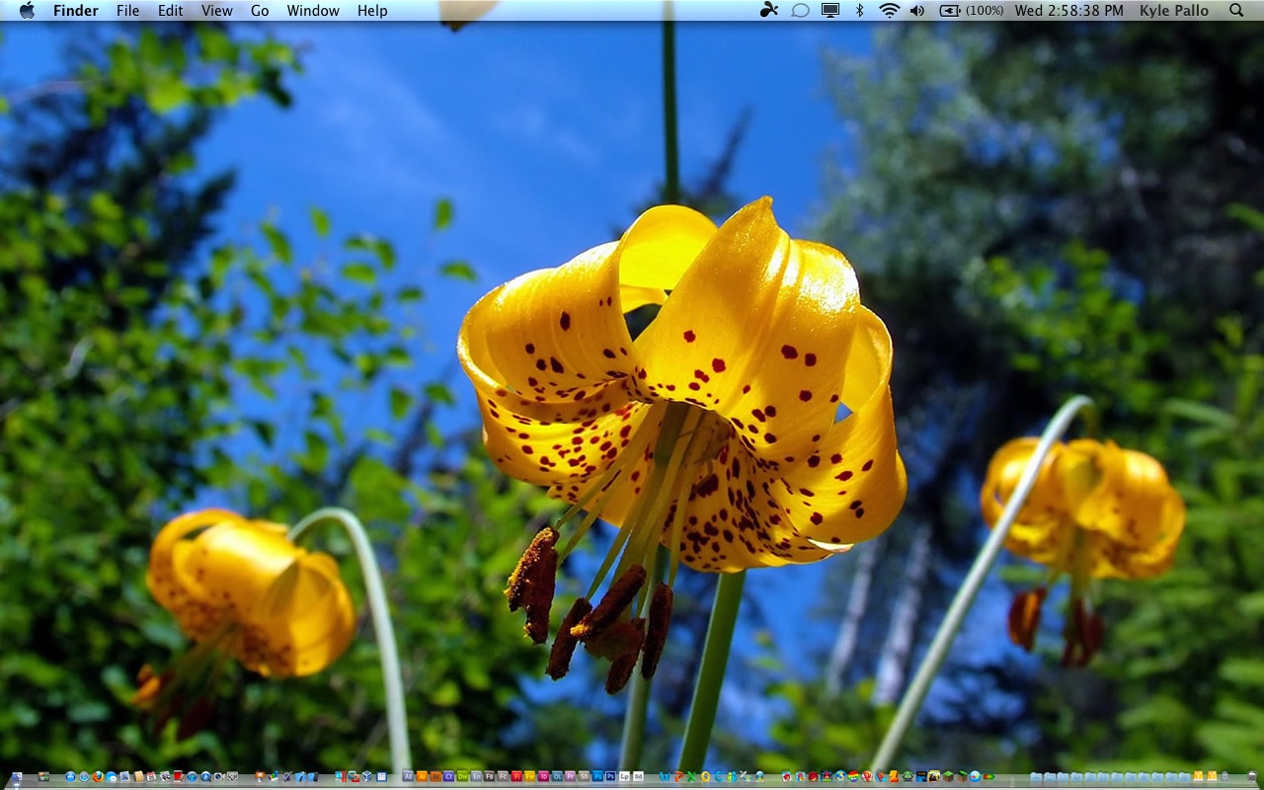Launch Microsoft Outlook from the Dock
The width and height of the screenshot is (1264, 790).
(705, 776)
